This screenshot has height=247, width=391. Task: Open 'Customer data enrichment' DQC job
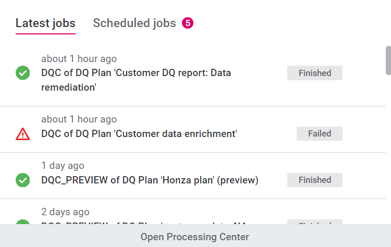[x=139, y=134]
